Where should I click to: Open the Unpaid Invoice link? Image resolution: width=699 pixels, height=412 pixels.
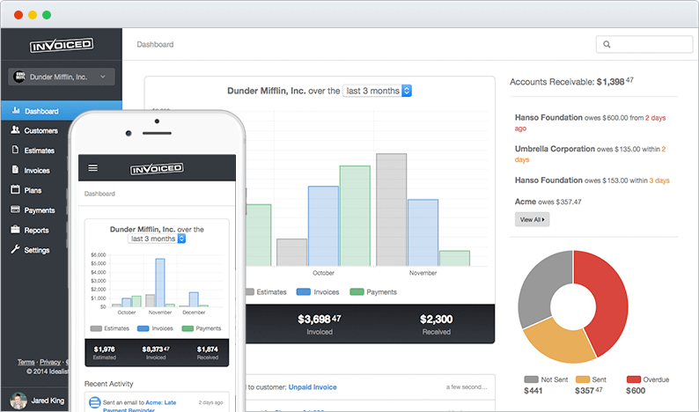tap(313, 387)
